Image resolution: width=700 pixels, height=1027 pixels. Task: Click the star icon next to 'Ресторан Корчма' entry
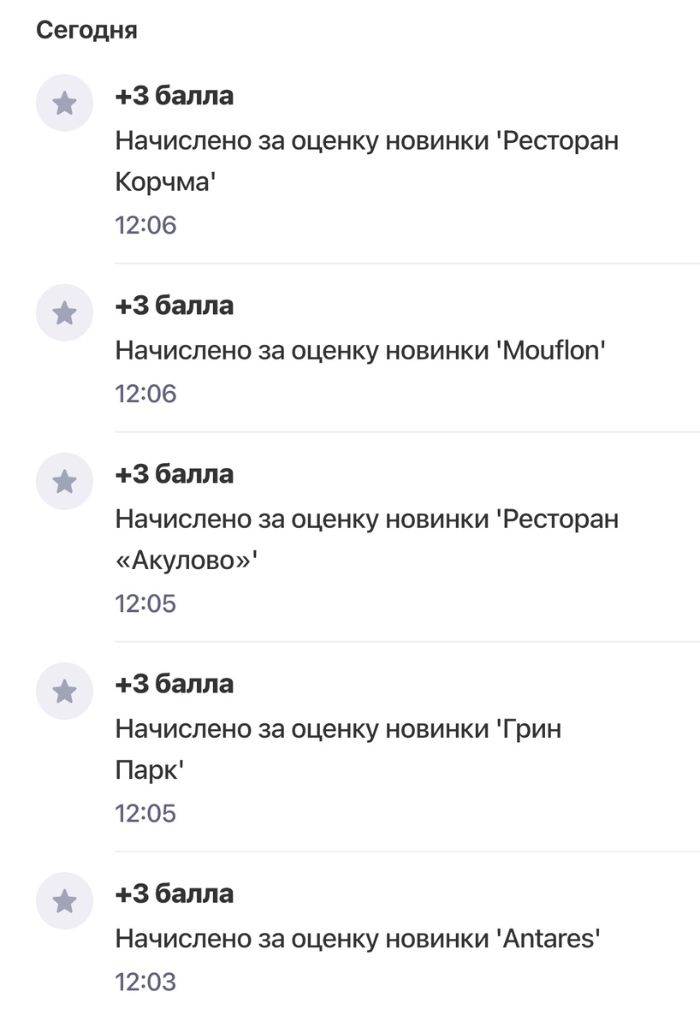point(64,103)
